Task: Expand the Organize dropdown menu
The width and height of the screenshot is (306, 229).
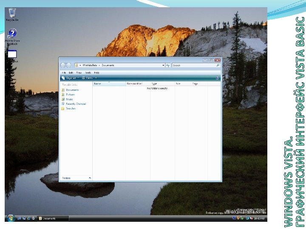Action: point(78,78)
